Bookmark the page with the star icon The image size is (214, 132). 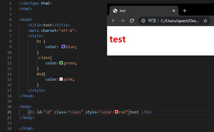pyautogui.click(x=205, y=21)
